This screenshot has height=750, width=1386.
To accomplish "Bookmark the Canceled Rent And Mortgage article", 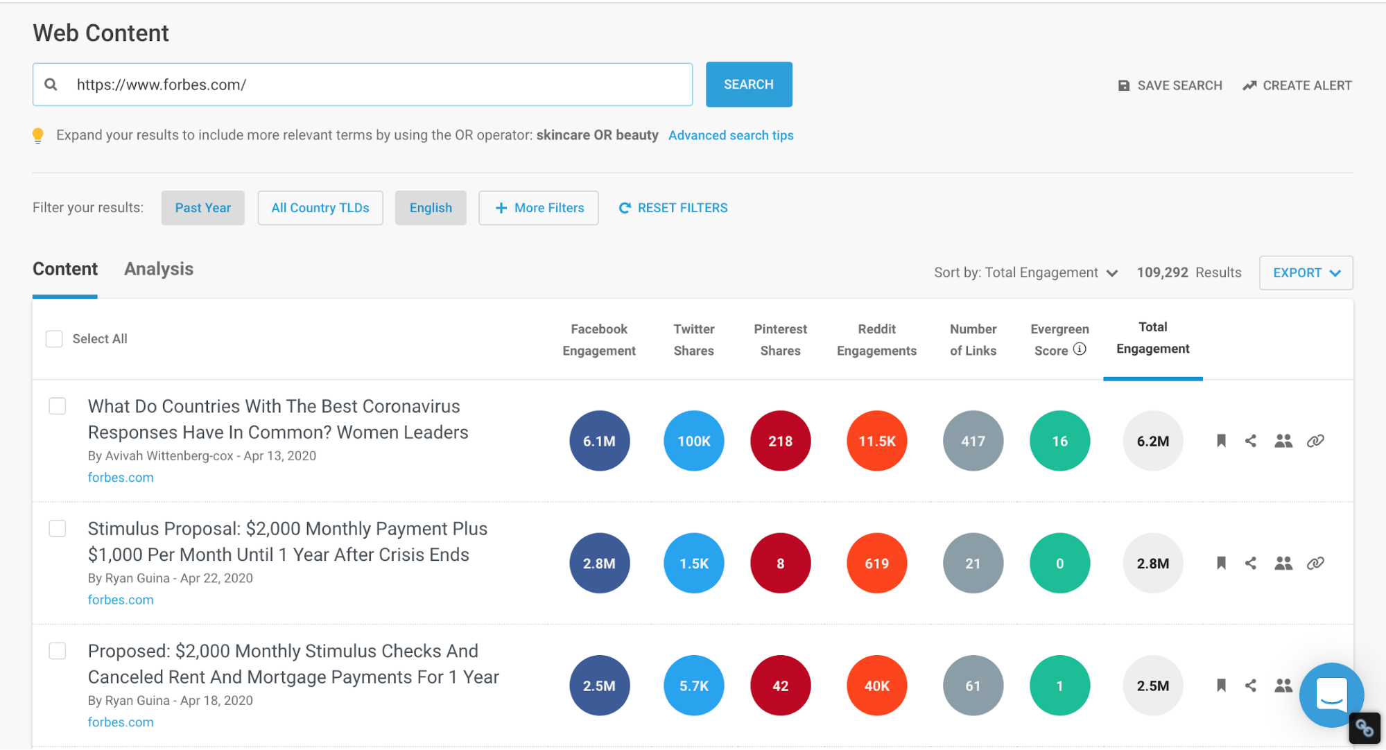I will point(1221,686).
